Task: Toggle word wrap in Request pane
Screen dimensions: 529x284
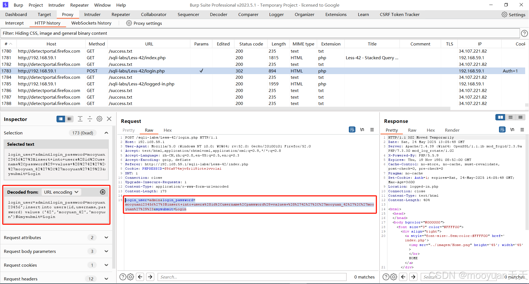Action: pos(352,129)
